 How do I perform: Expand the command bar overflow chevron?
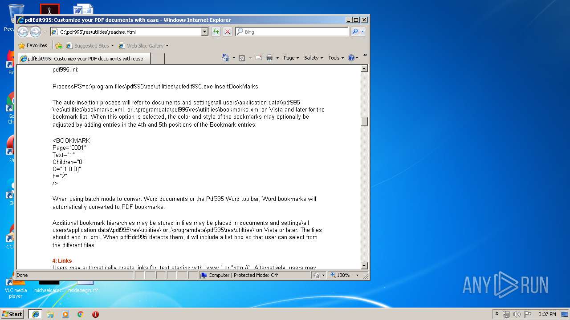365,56
